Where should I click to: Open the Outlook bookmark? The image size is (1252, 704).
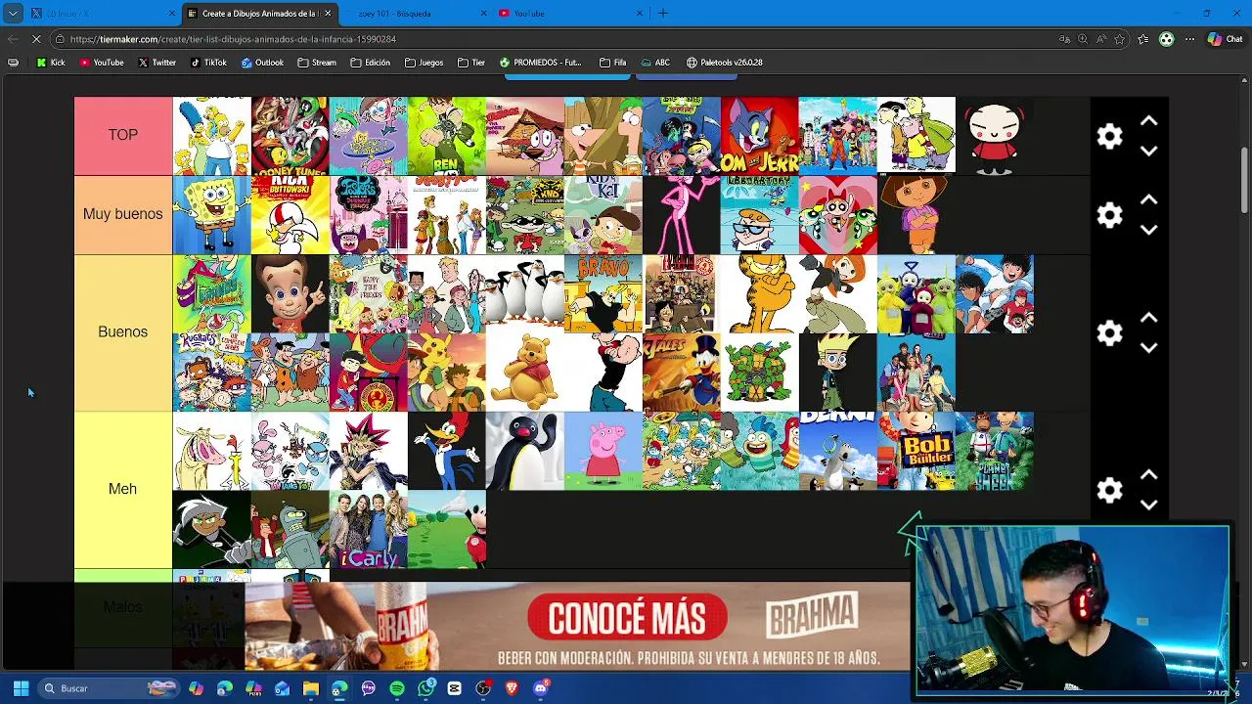(x=262, y=63)
